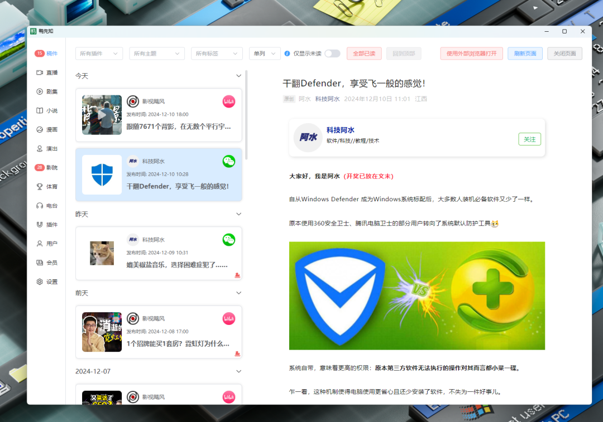Click Bilibili icon on the 2024-12-07 card
Image resolution: width=603 pixels, height=422 pixels.
pos(229,397)
